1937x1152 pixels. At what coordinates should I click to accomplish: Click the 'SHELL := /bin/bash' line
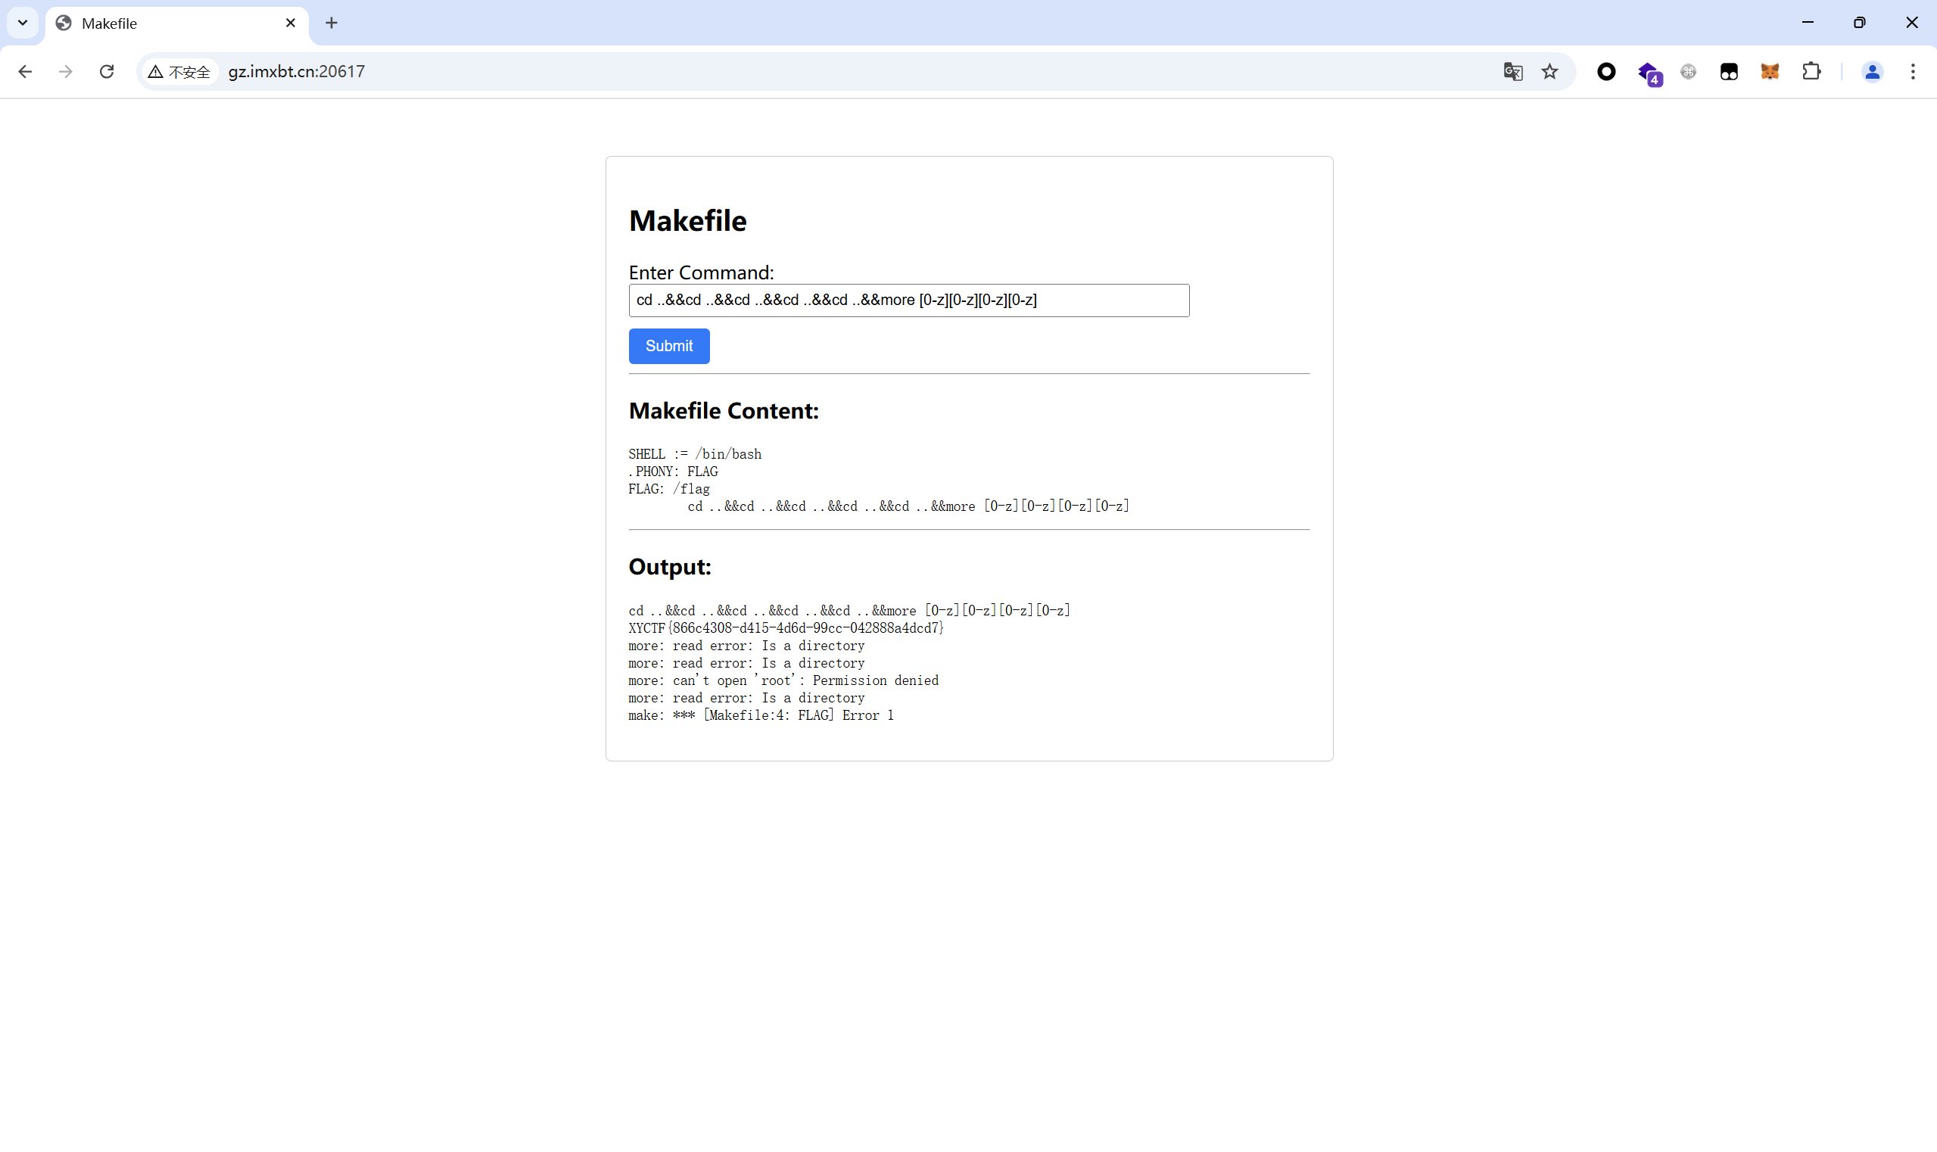(695, 454)
